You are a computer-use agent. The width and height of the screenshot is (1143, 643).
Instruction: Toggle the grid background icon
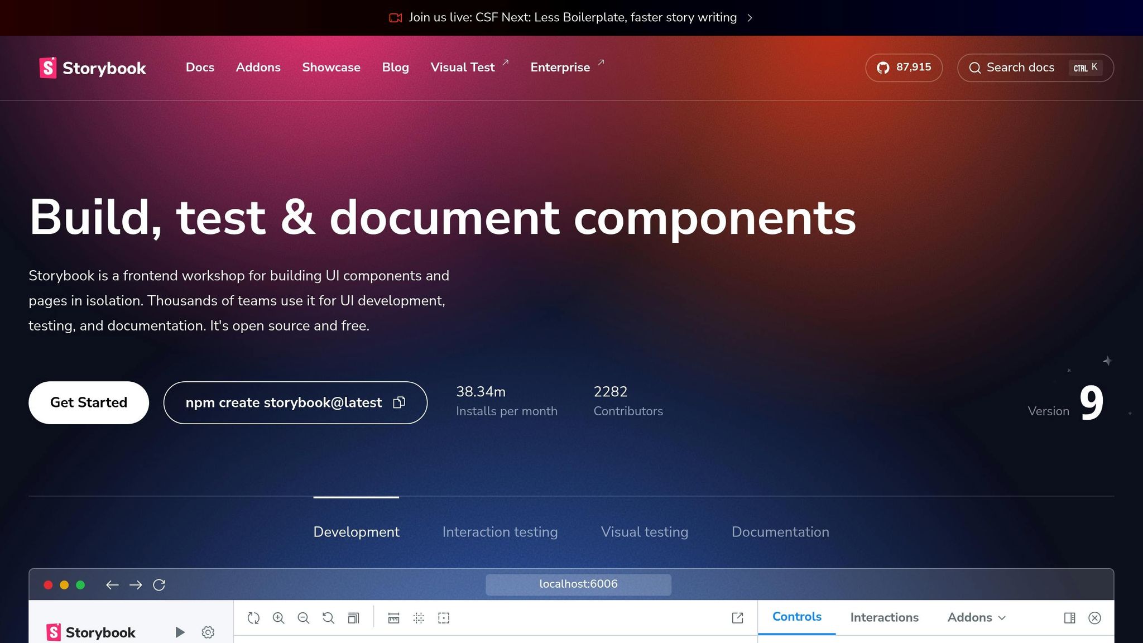pos(419,618)
